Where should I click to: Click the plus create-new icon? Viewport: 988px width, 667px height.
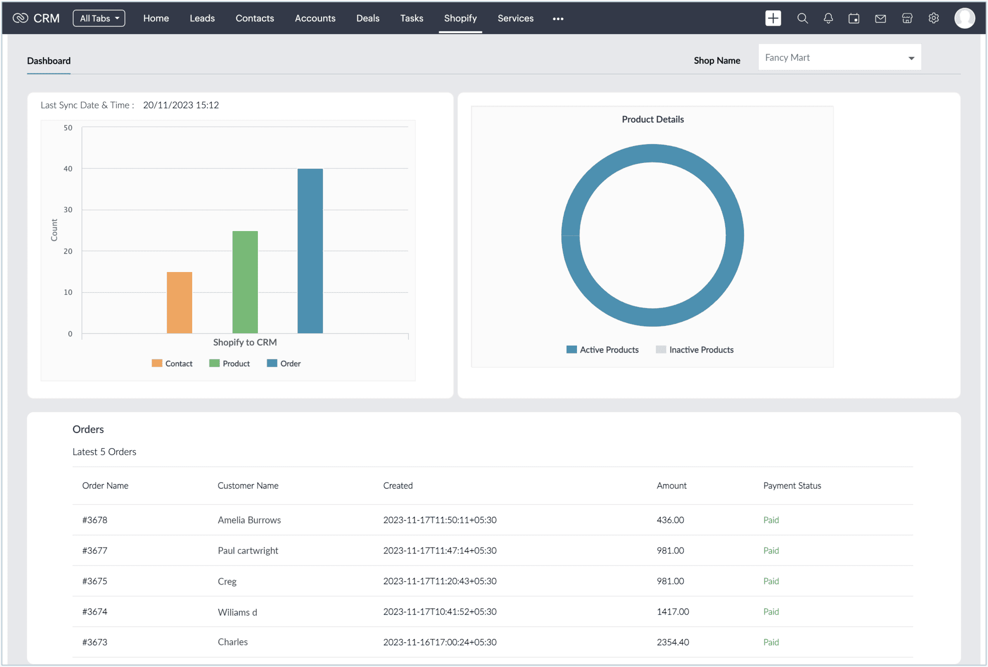pyautogui.click(x=773, y=18)
